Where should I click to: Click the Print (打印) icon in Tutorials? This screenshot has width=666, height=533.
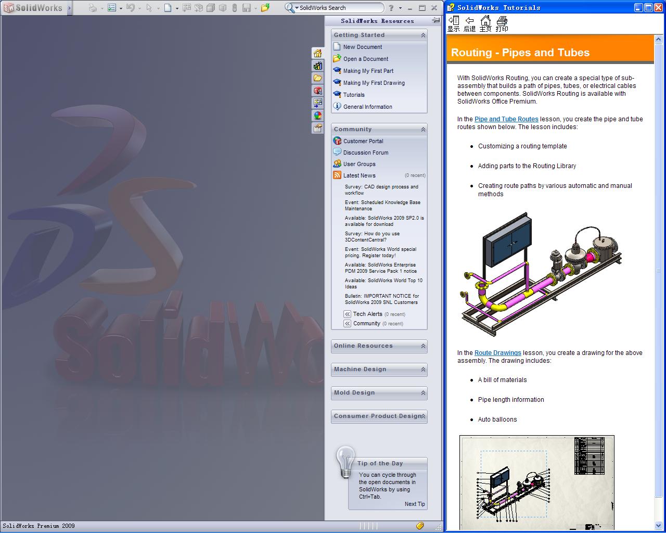tap(502, 24)
